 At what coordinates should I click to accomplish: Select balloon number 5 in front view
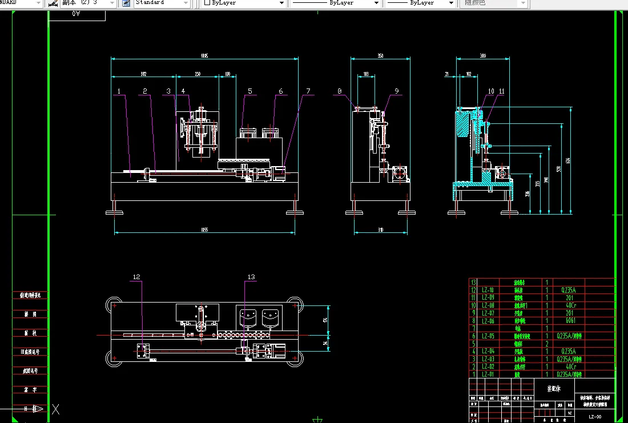click(x=250, y=91)
